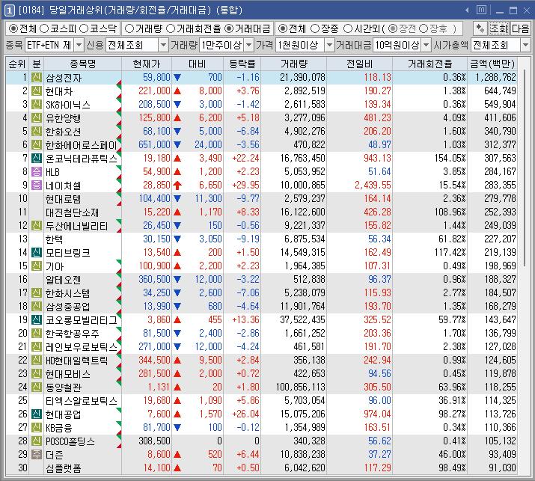Click the 티엑스알로보틱스 stock name
Image resolution: width=535 pixels, height=481 pixels.
[82, 401]
